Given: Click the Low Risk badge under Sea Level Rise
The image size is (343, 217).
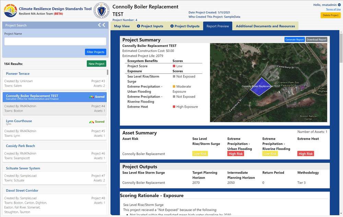Looking at the screenshot, I should [200, 154].
